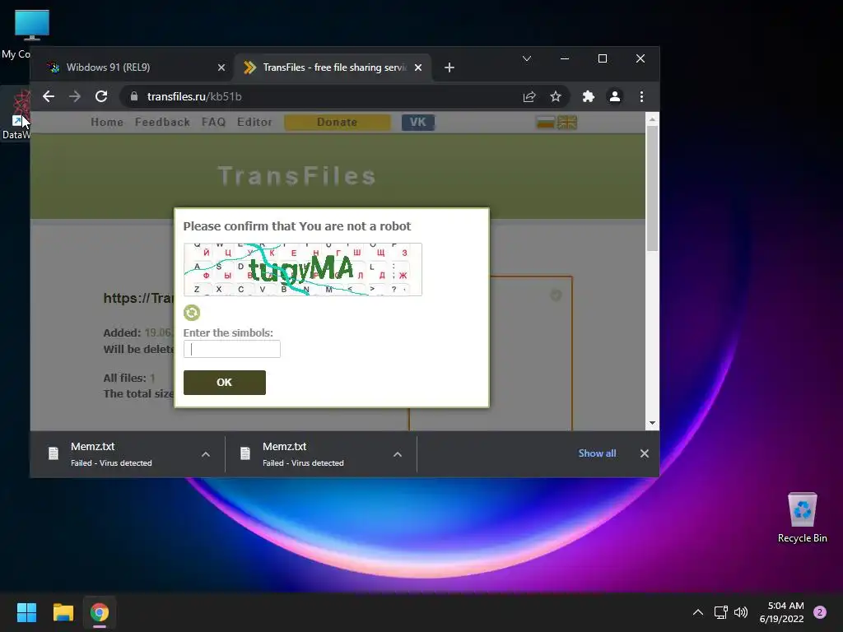Image resolution: width=843 pixels, height=632 pixels.
Task: Switch to Wibdows 91 (REL9) tab
Action: coord(134,67)
